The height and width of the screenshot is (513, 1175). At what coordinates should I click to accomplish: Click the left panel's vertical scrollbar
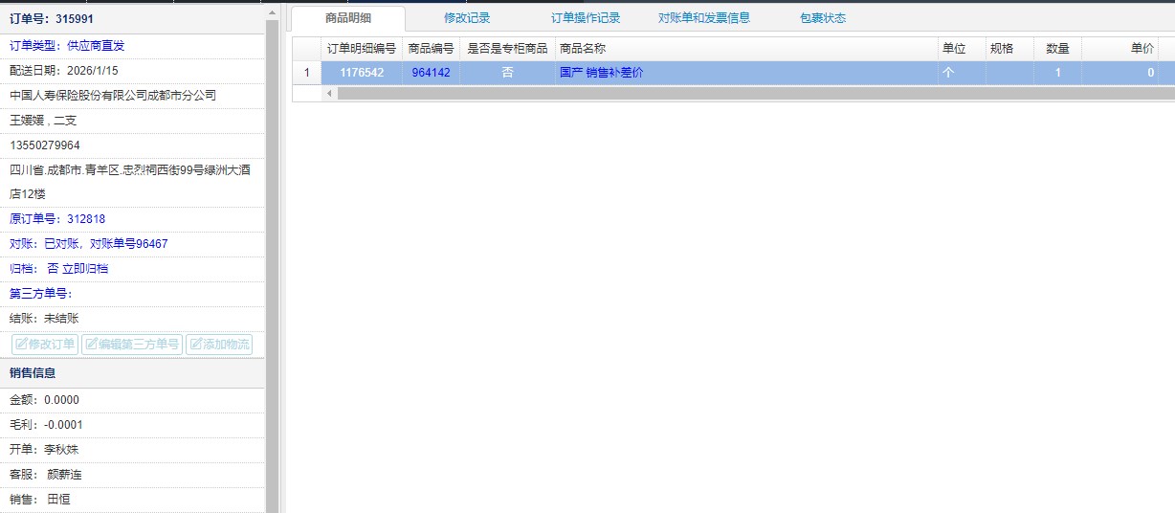click(x=272, y=258)
